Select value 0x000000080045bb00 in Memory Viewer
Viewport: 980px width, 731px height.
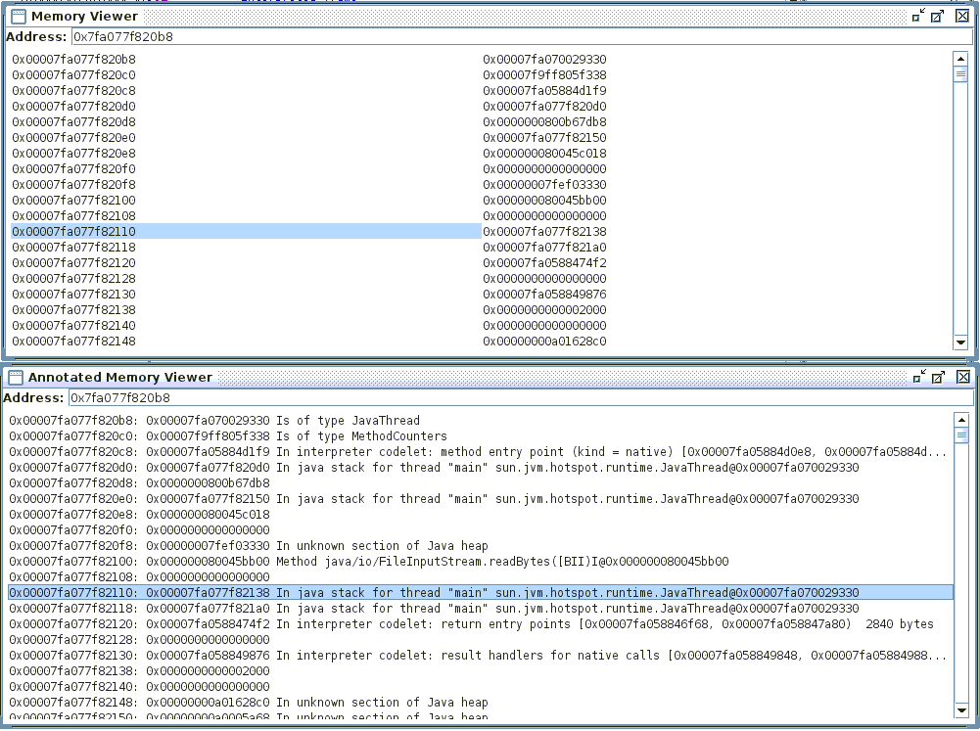click(544, 201)
